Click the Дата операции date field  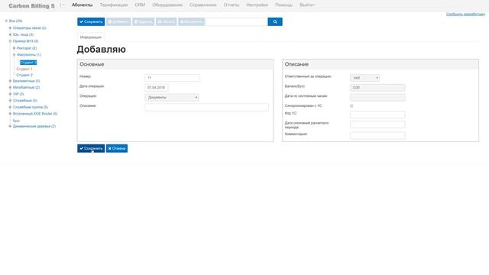(x=156, y=88)
